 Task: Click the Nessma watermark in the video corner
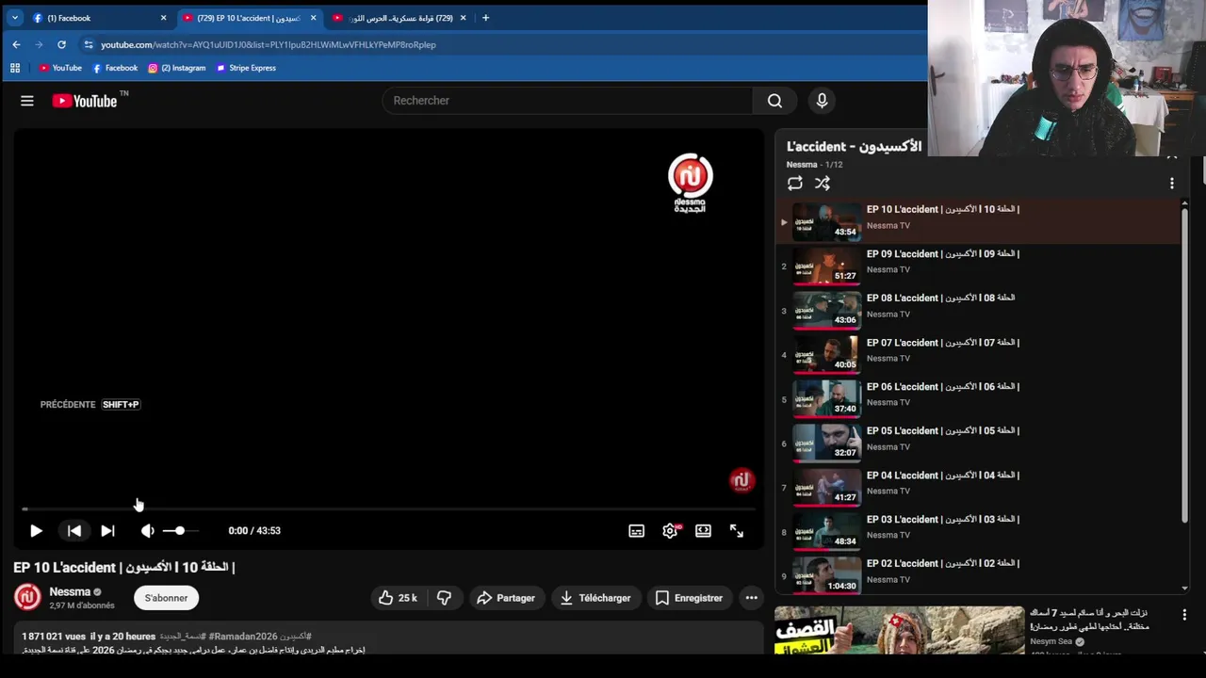point(742,481)
